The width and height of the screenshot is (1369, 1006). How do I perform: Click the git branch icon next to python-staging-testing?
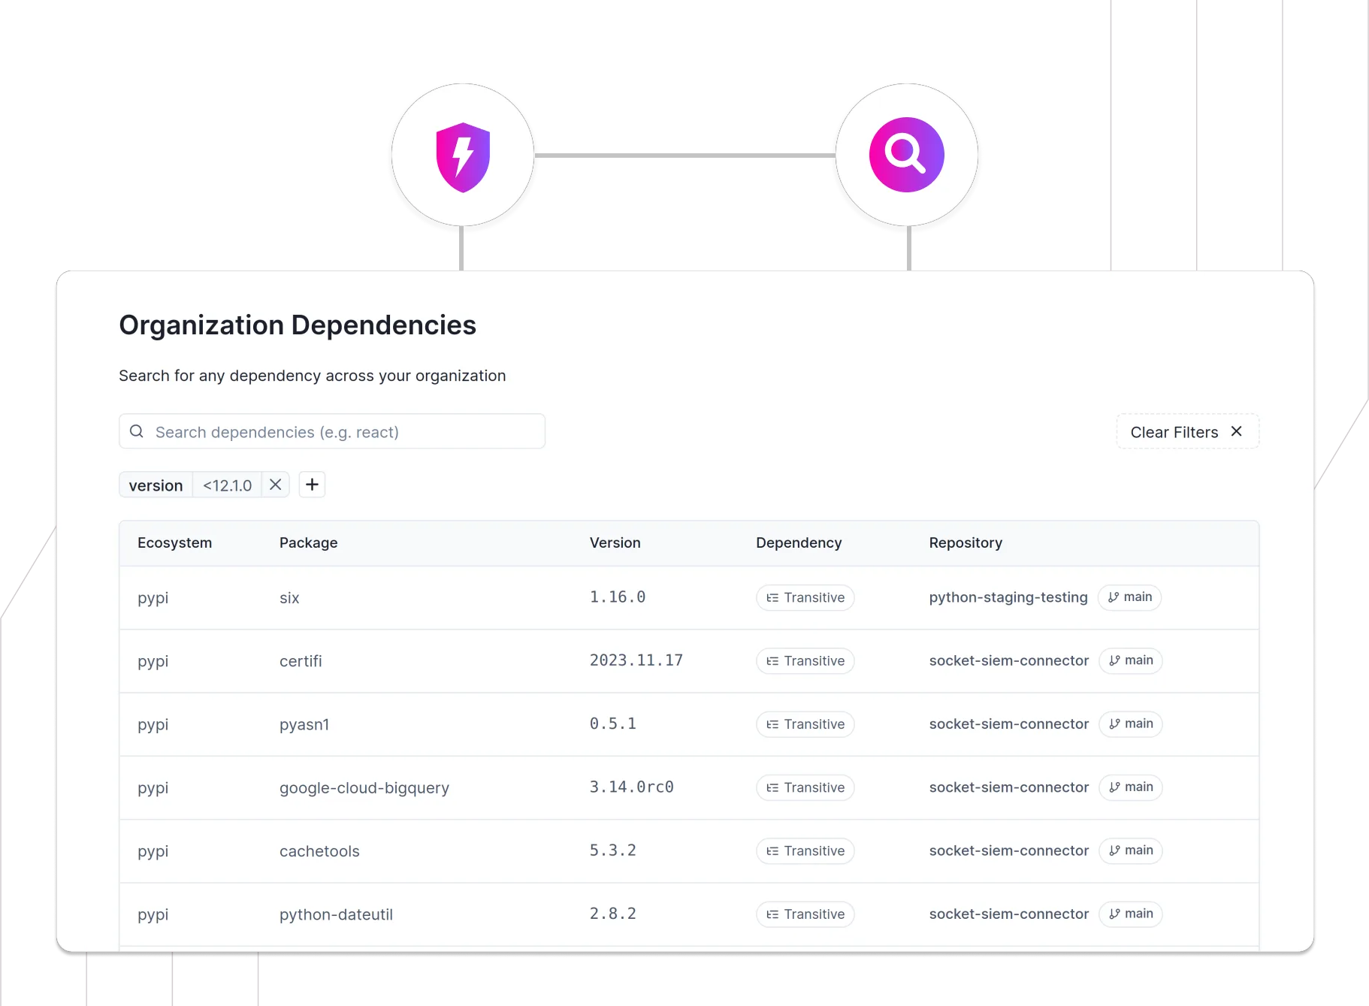point(1114,597)
